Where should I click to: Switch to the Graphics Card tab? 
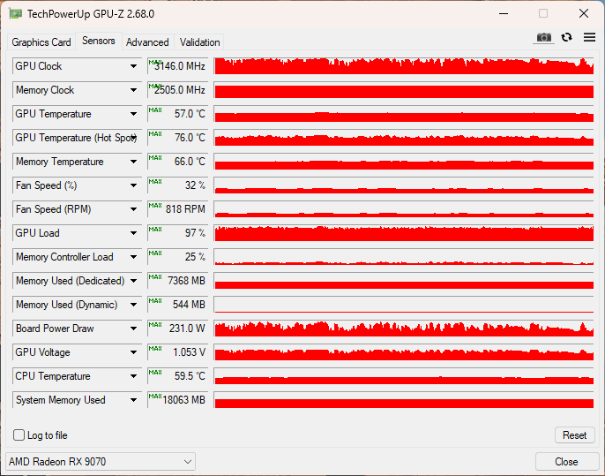click(x=41, y=42)
